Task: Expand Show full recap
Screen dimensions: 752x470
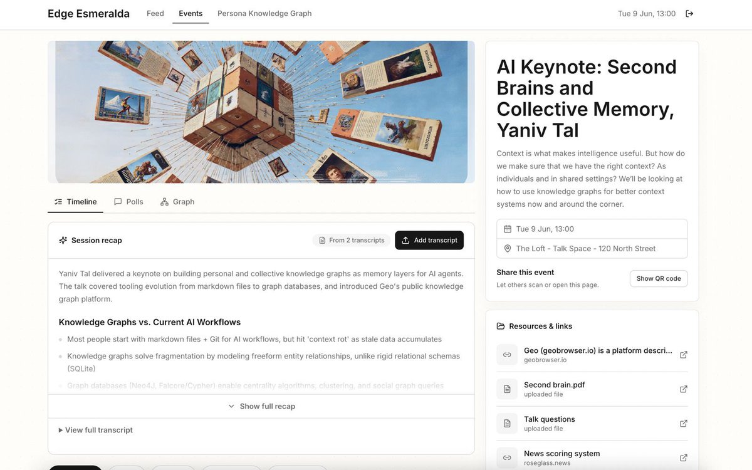Action: (261, 406)
